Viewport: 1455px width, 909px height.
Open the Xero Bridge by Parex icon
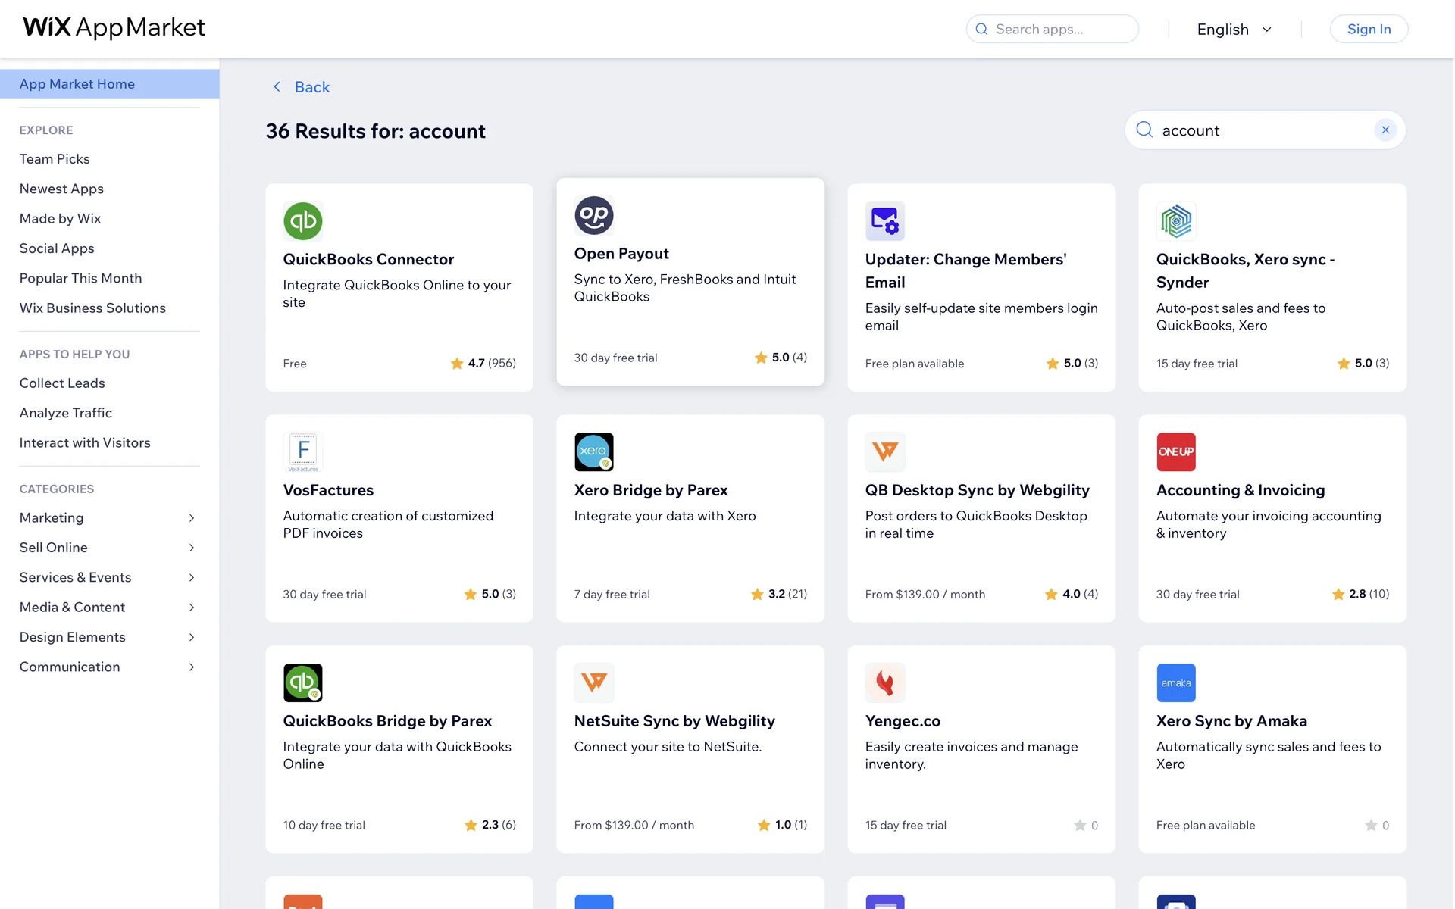click(593, 452)
